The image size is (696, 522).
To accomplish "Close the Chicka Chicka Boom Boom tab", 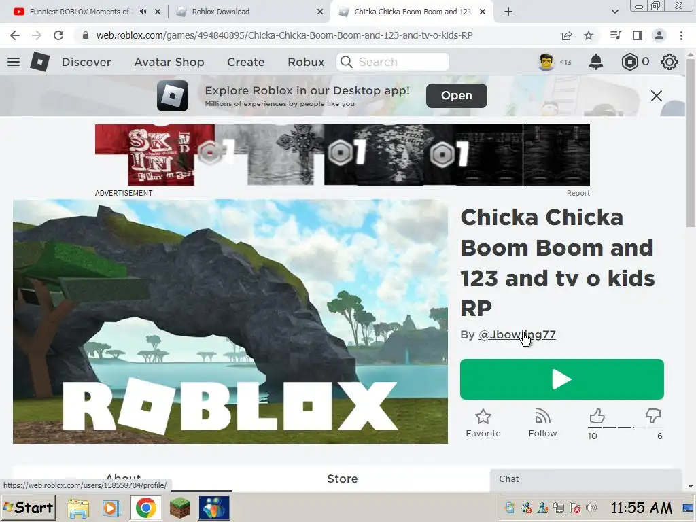I will pos(483,12).
